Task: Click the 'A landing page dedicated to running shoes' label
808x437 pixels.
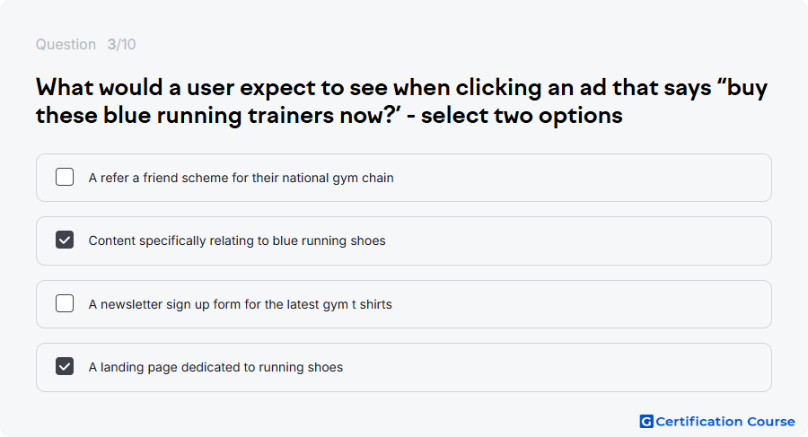Action: pos(215,367)
